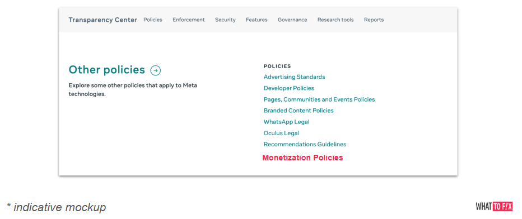This screenshot has height=219, width=522.
Task: Select the red Monetization Policies link
Action: coord(302,158)
